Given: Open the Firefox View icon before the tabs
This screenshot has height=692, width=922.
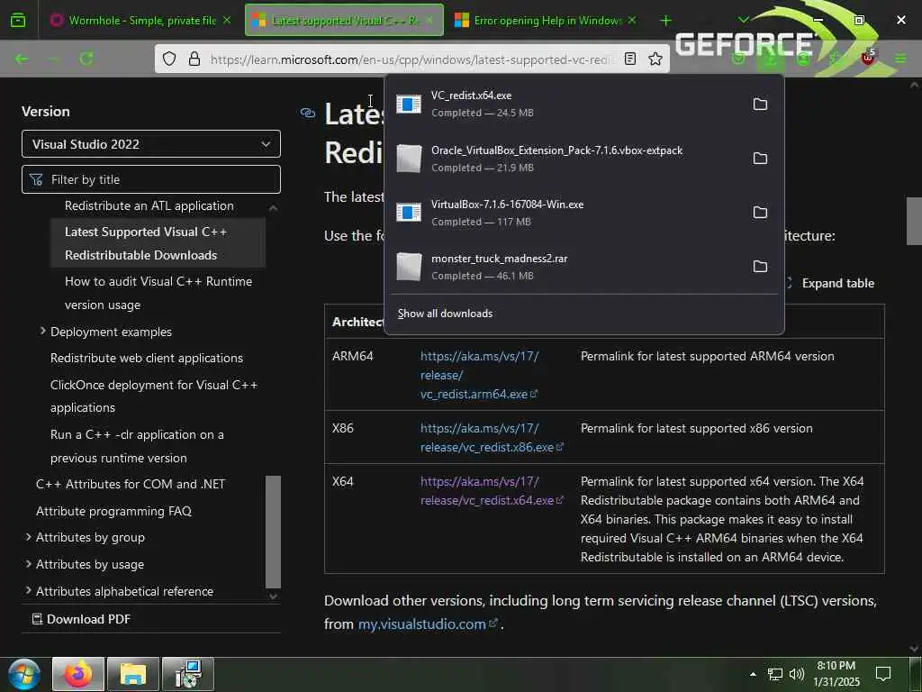Looking at the screenshot, I should coord(18,20).
